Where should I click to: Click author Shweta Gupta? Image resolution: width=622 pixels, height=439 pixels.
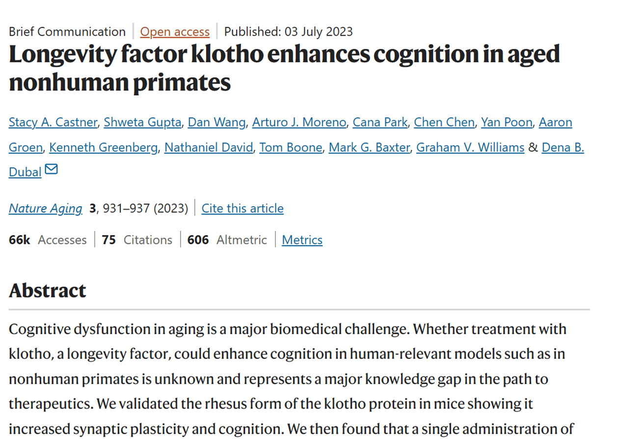142,122
